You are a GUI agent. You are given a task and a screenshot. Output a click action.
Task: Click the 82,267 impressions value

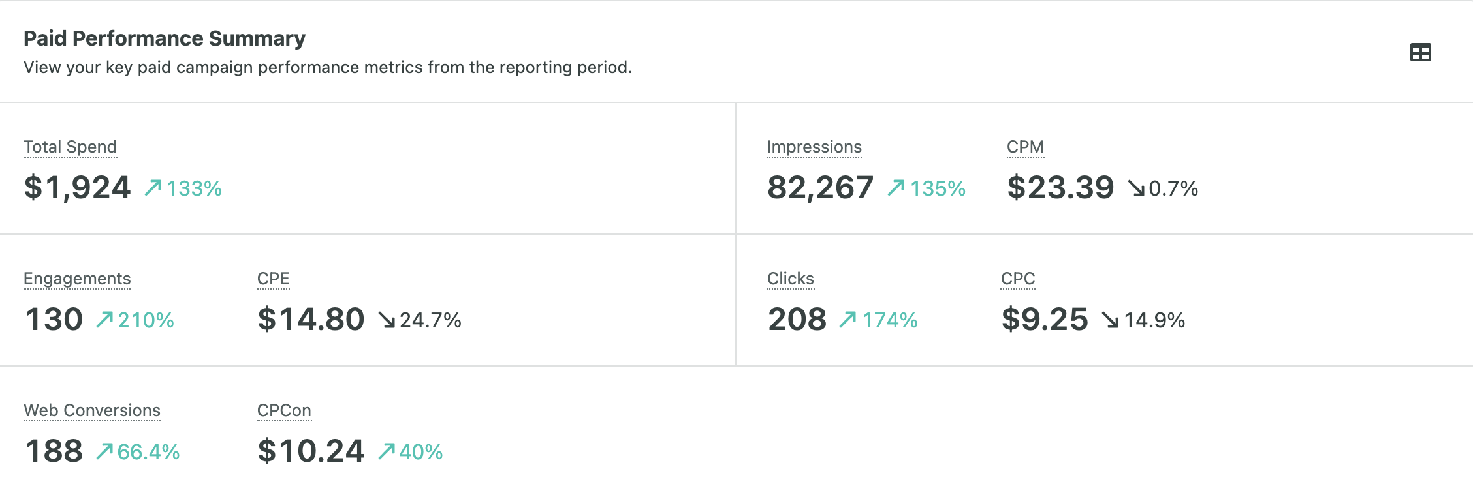[820, 188]
